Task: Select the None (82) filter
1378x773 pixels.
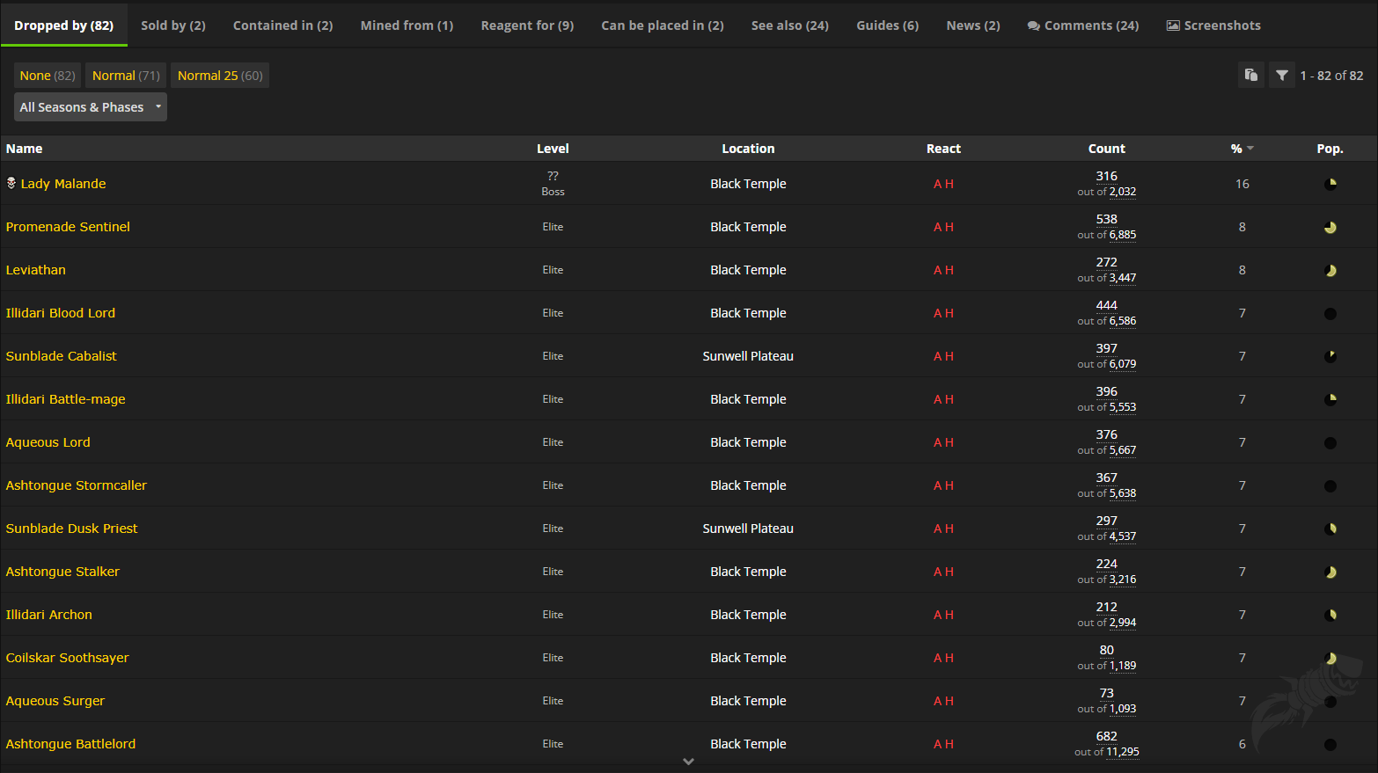Action: click(x=48, y=76)
